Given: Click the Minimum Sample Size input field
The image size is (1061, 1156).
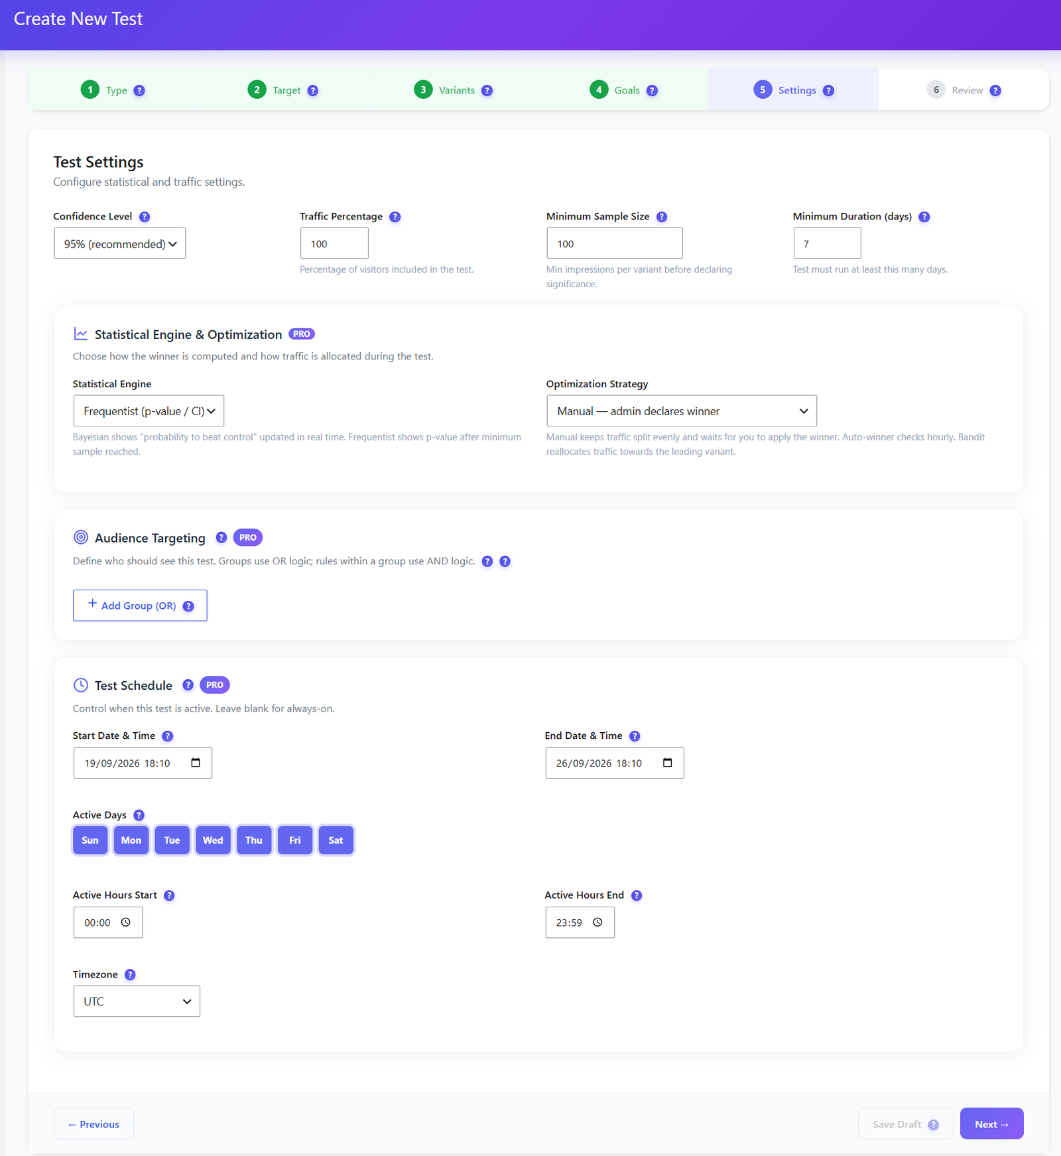Looking at the screenshot, I should pos(615,243).
